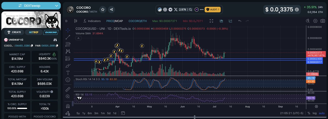Open the Indicators menu
Viewport: 328px width, 119px height.
(x=92, y=21)
